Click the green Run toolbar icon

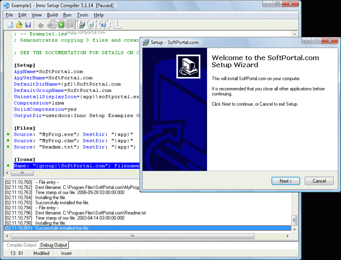[x=62, y=25]
